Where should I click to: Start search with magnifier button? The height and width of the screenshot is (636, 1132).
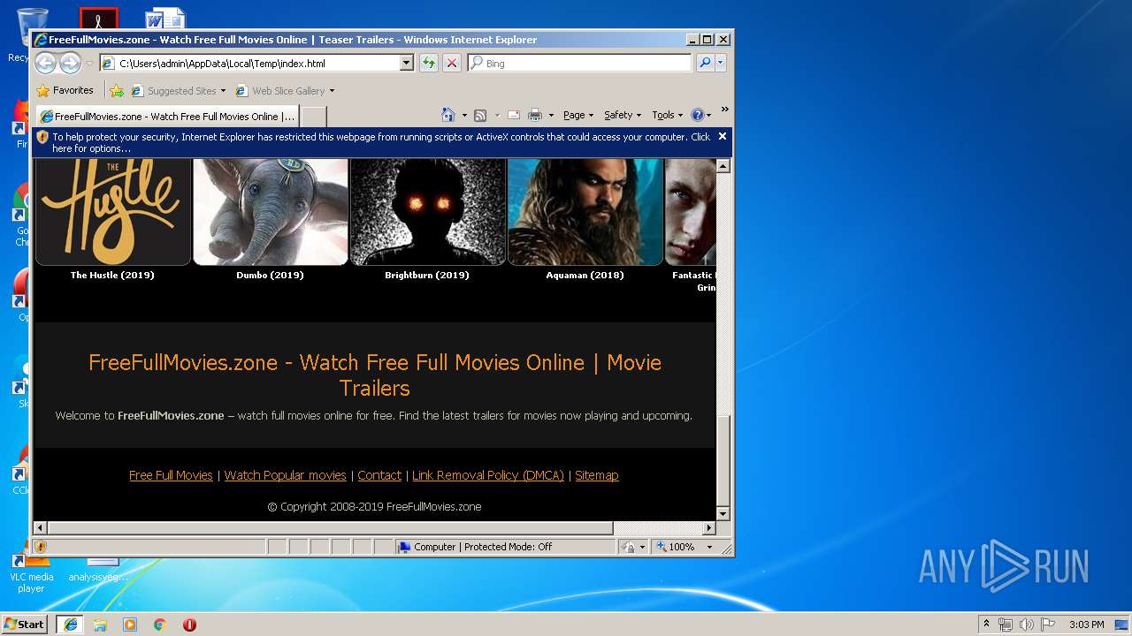click(x=705, y=63)
